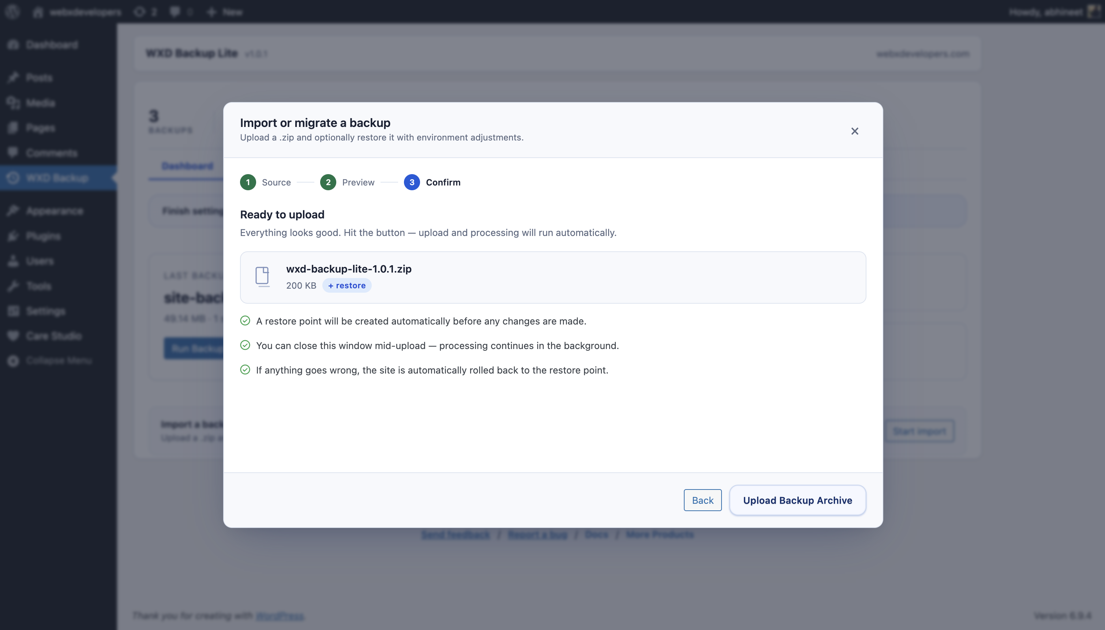Click the Media sidebar icon
The image size is (1105, 630).
pyautogui.click(x=14, y=102)
